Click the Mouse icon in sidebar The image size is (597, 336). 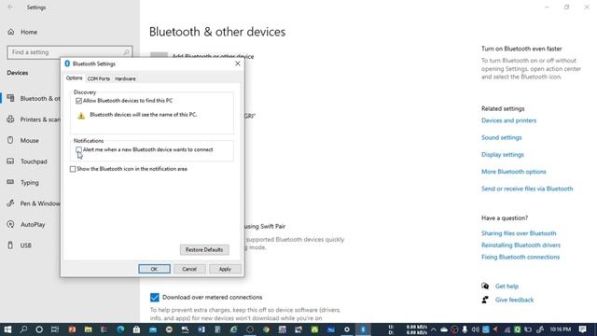coord(10,140)
